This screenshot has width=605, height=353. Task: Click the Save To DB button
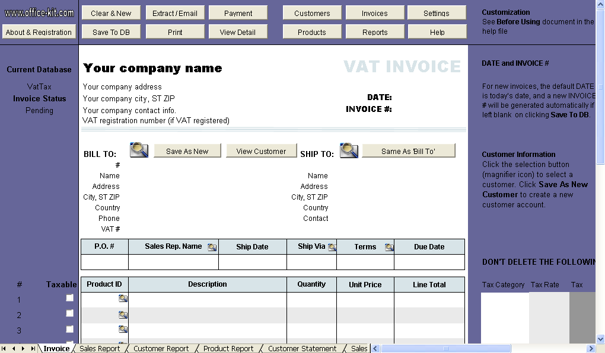click(x=111, y=31)
